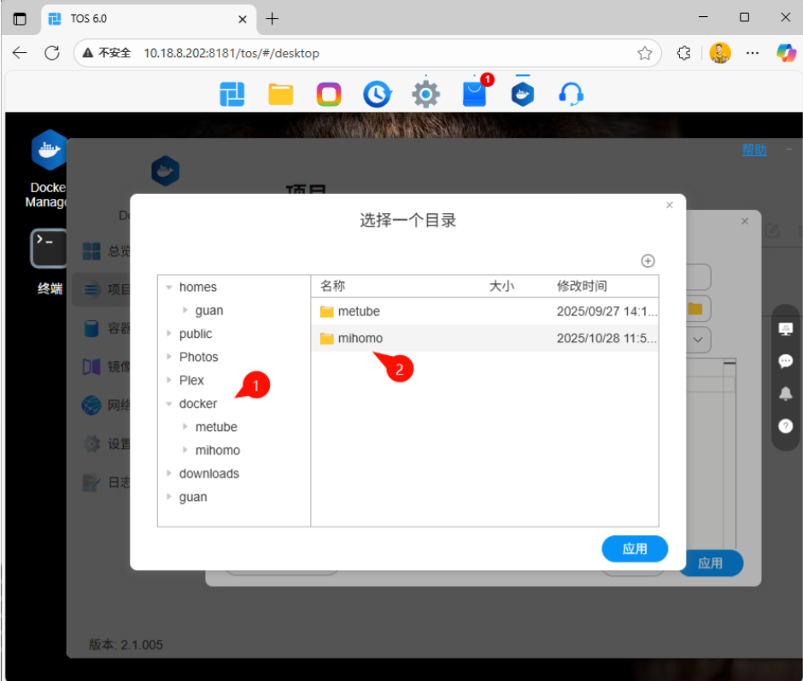803x681 pixels.
Task: Open the File Manager folder icon in dock
Action: click(281, 95)
